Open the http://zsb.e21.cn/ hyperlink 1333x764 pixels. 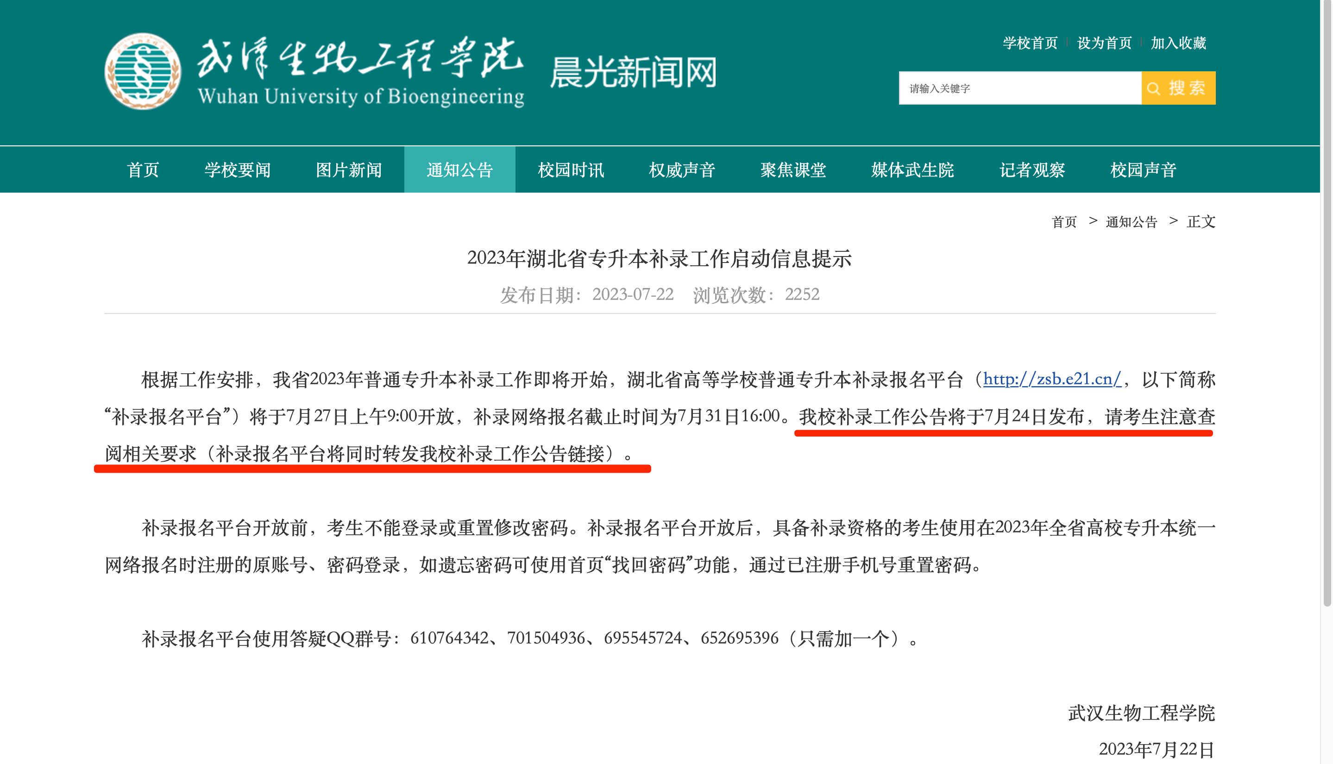tap(1052, 379)
